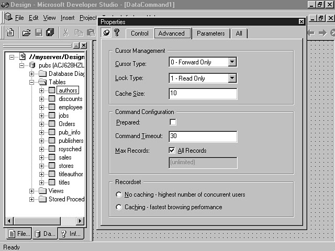Open the Cursor Type dropdown
This screenshot has width=335, height=251.
coord(233,62)
